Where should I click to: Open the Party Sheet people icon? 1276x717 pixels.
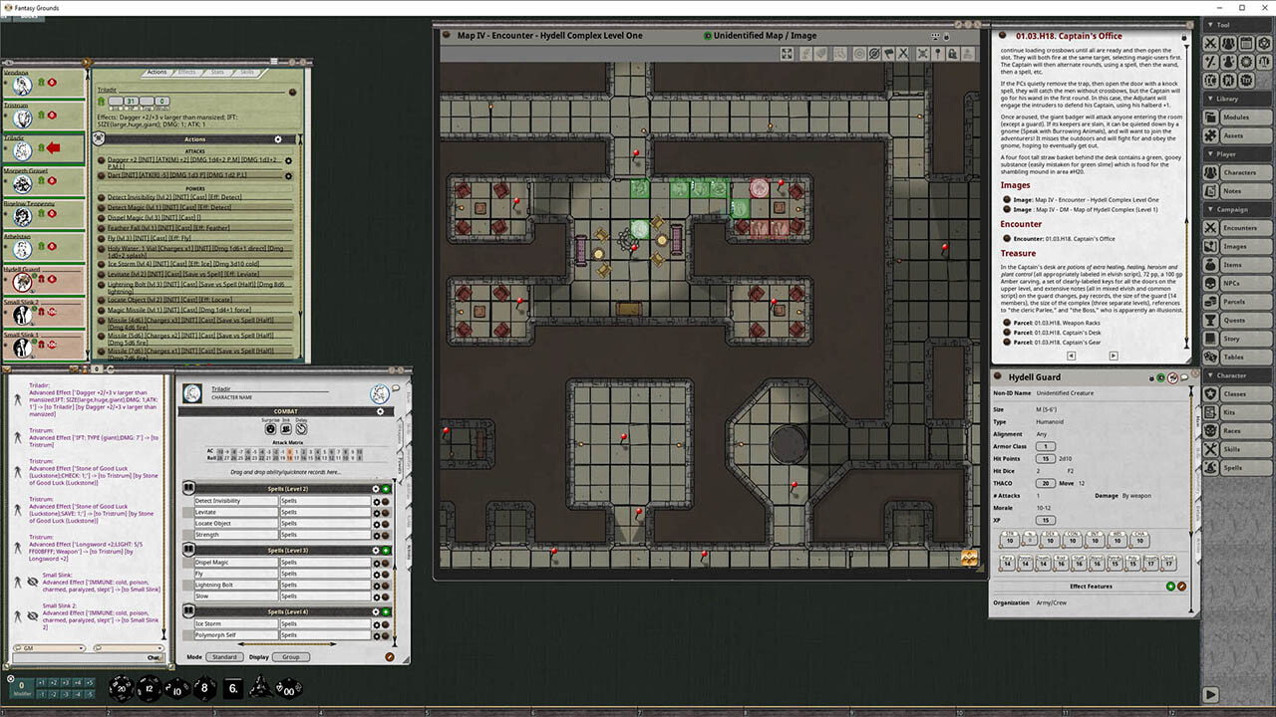[x=1228, y=44]
